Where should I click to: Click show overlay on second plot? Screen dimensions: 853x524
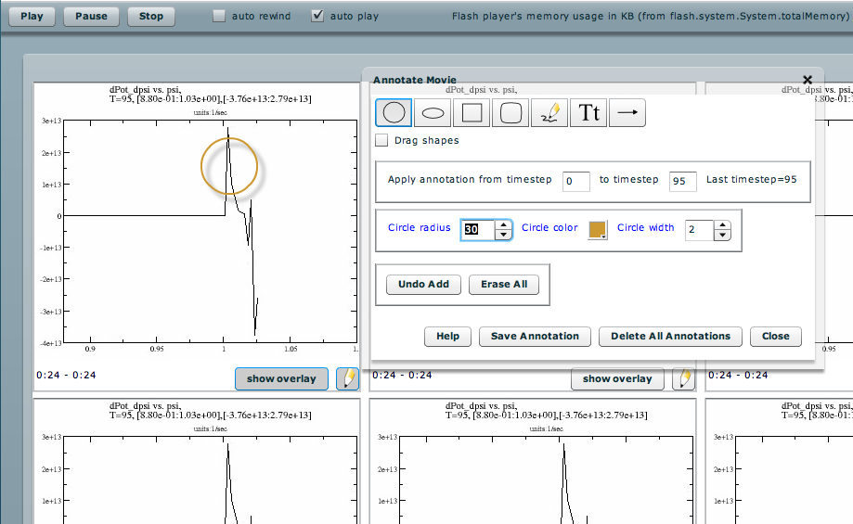[x=617, y=379]
